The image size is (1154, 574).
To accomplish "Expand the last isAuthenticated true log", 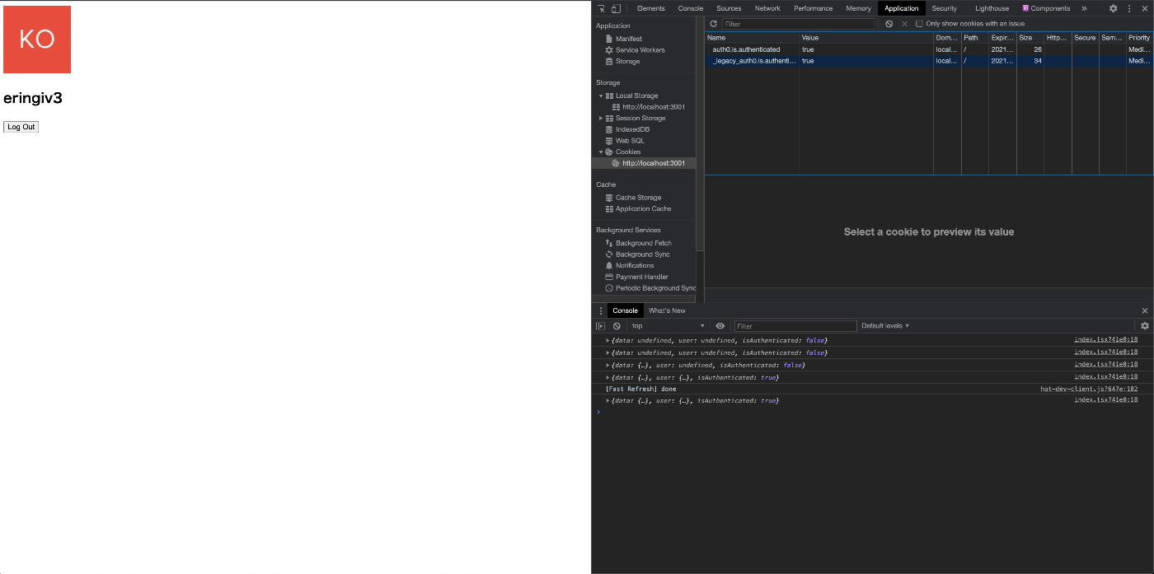I will (x=608, y=401).
